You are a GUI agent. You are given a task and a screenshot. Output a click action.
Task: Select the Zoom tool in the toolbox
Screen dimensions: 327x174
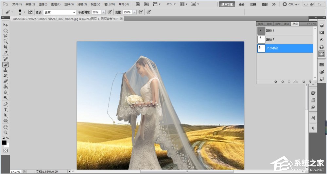(x=6, y=132)
